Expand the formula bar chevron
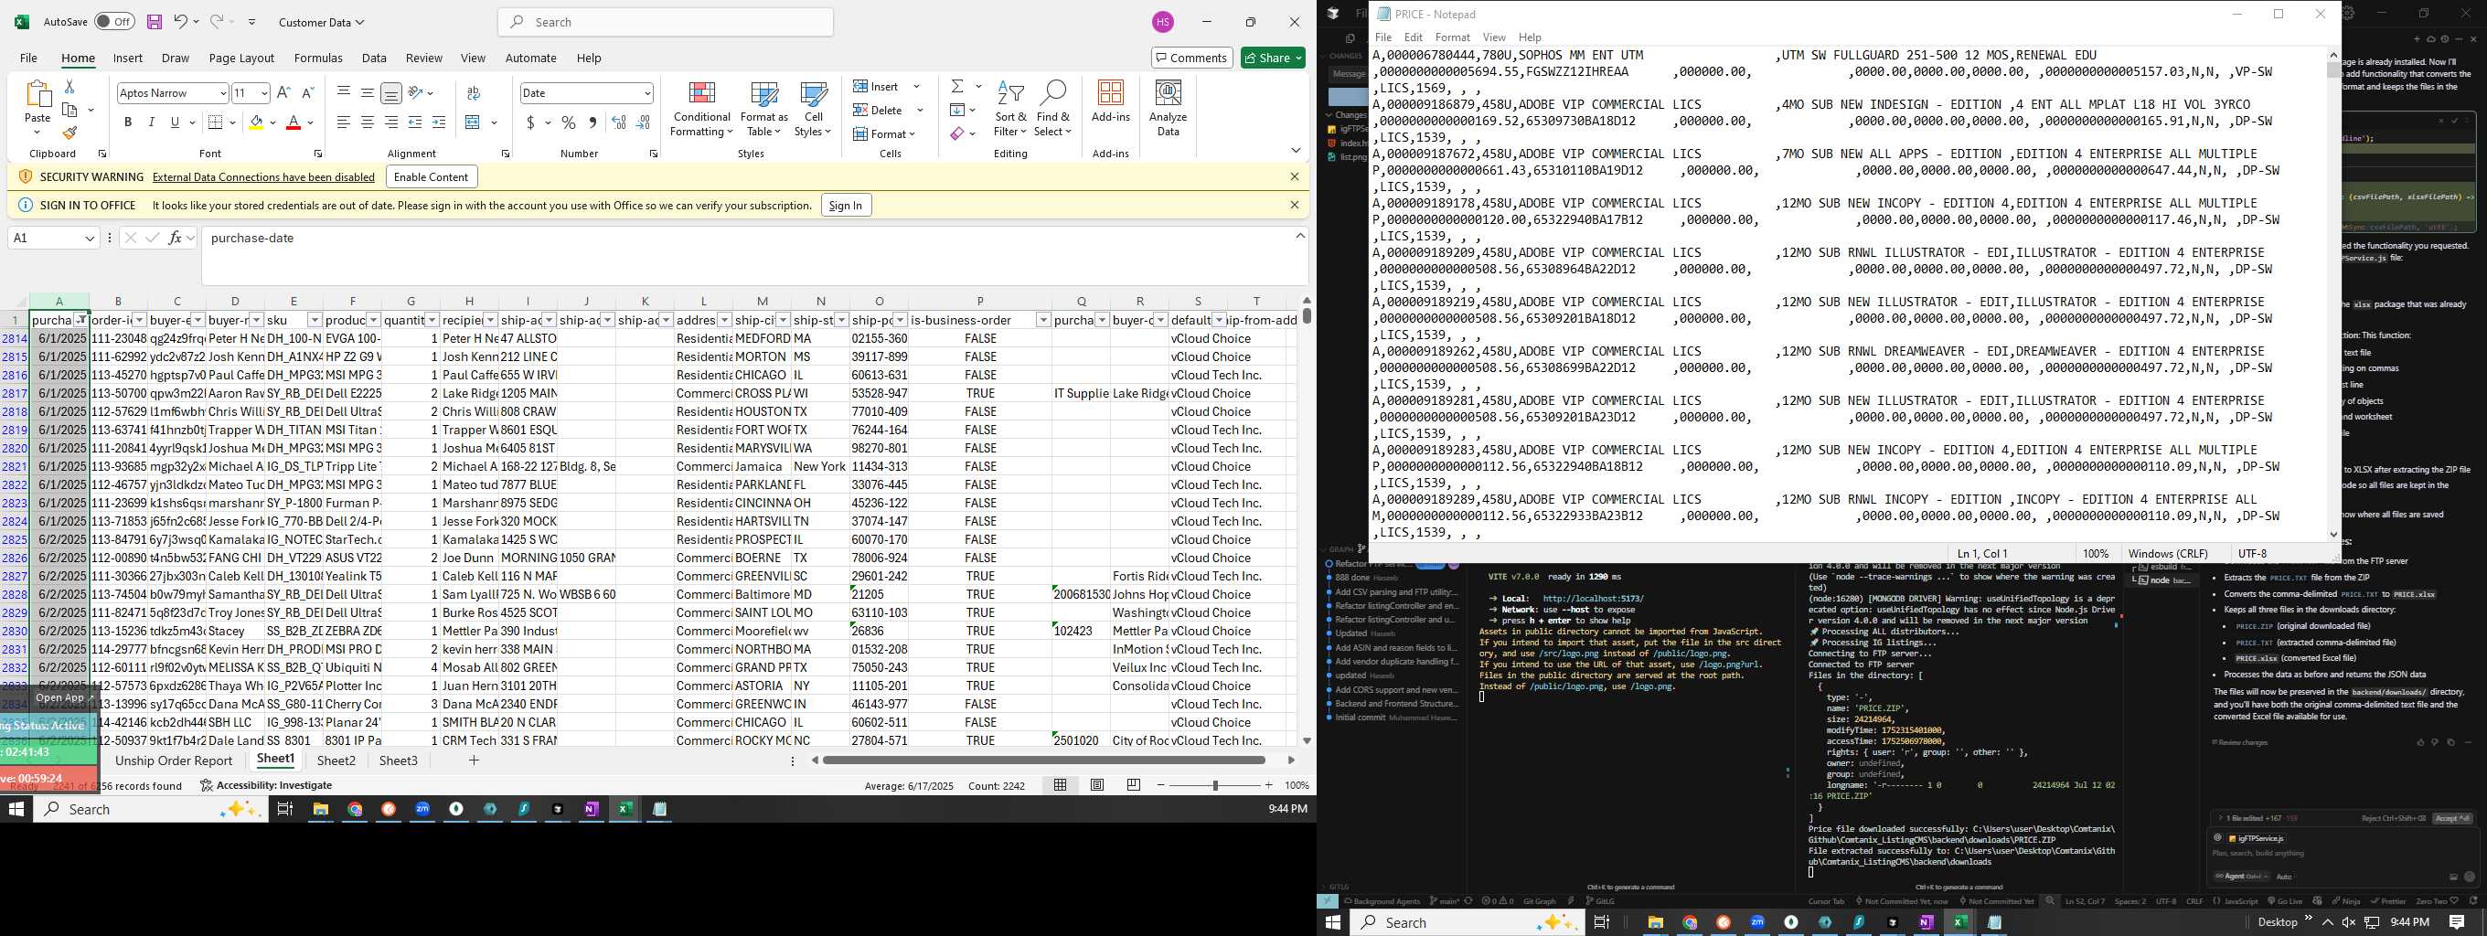Viewport: 2487px width, 936px height. click(1299, 236)
